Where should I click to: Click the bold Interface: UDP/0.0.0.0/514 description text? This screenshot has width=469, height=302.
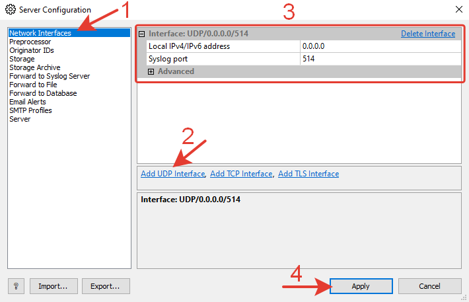pos(190,200)
